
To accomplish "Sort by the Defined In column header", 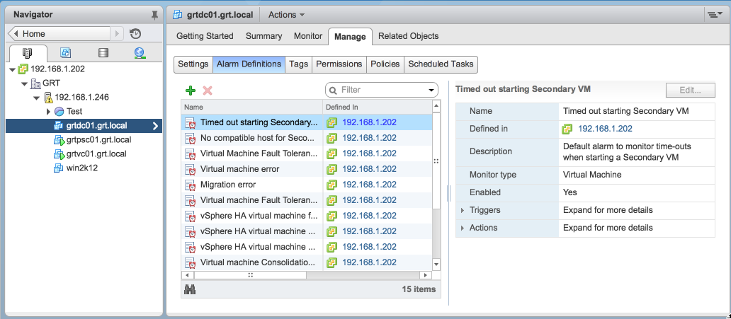I will pos(377,107).
